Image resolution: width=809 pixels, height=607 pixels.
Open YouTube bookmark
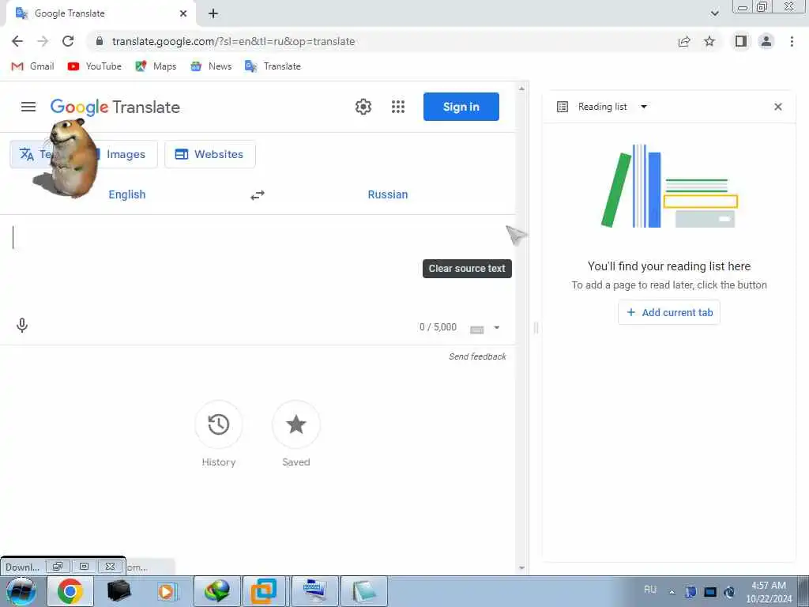tap(95, 66)
